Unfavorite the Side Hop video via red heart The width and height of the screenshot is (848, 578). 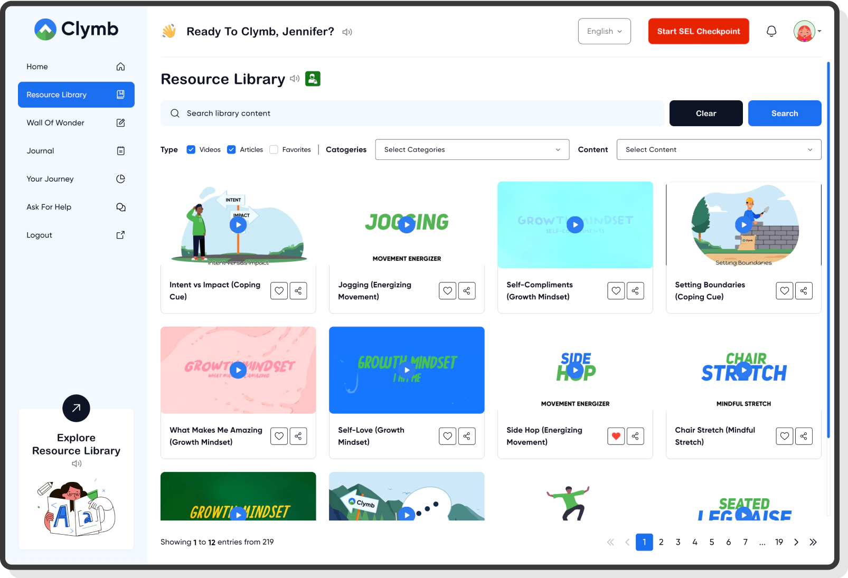pyautogui.click(x=616, y=436)
